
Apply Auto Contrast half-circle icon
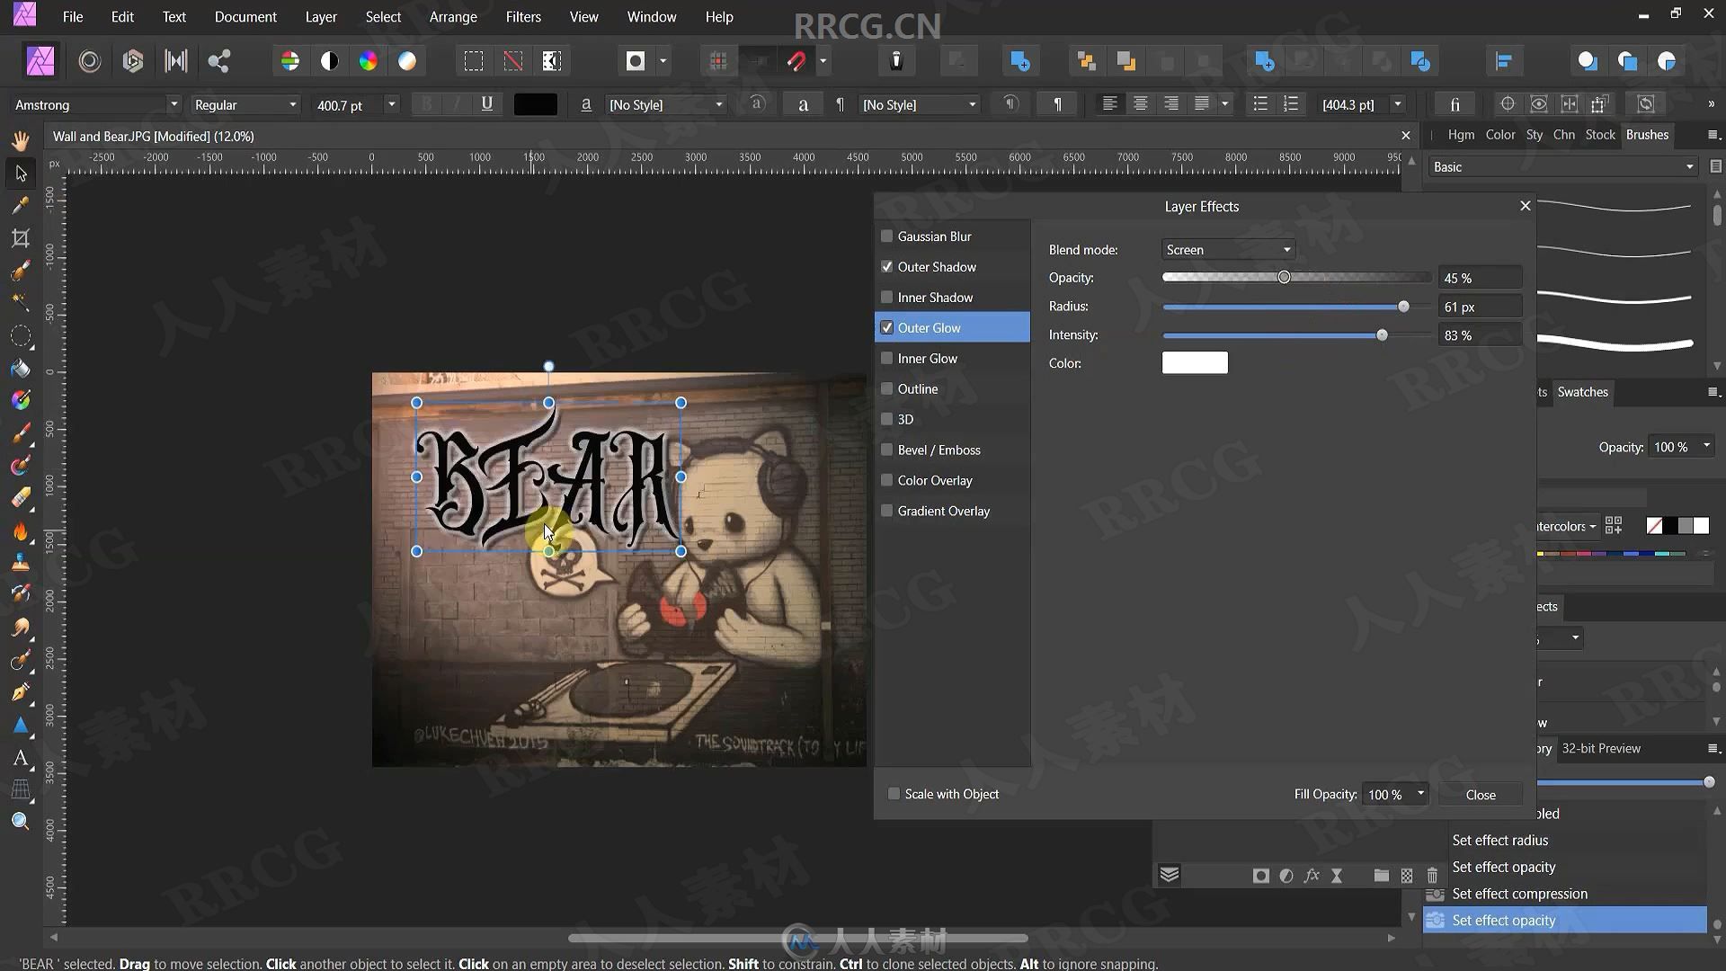[x=330, y=61]
